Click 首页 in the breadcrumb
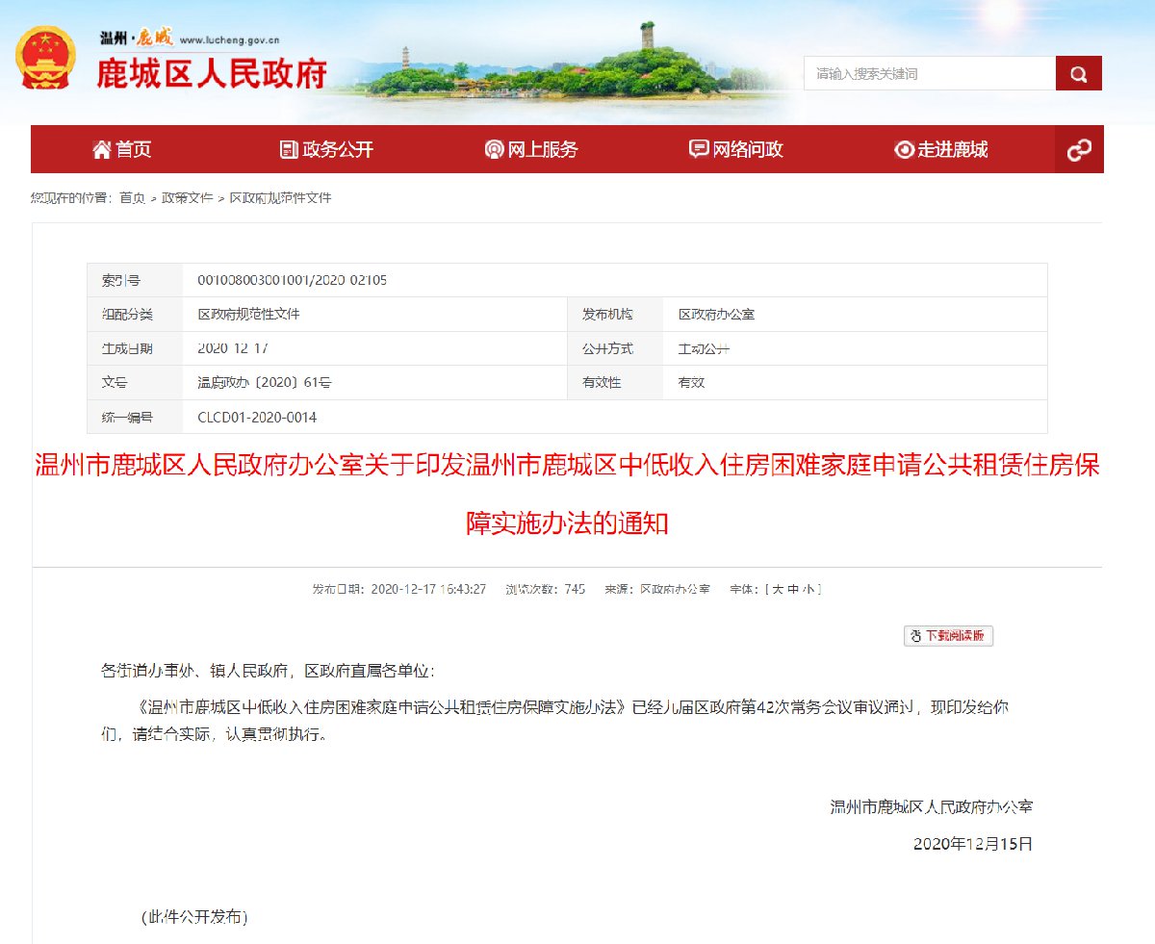The height and width of the screenshot is (944, 1155). point(132,197)
